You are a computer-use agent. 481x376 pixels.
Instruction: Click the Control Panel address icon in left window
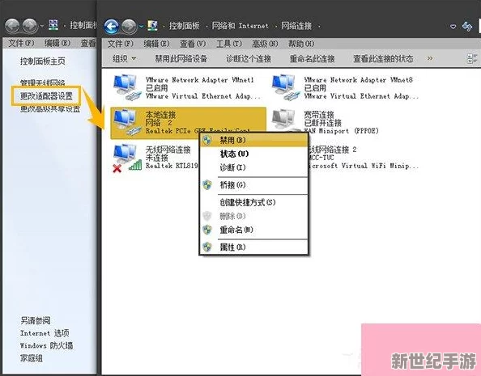click(53, 25)
